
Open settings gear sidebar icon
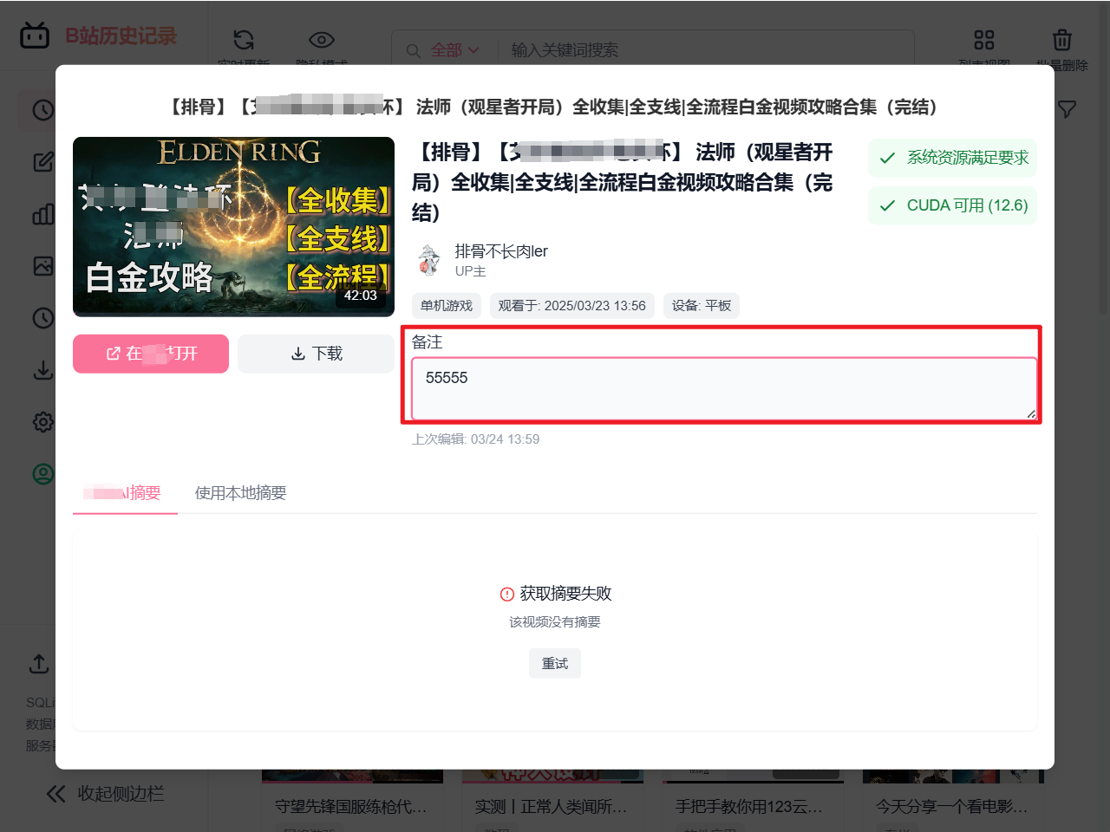pyautogui.click(x=43, y=422)
